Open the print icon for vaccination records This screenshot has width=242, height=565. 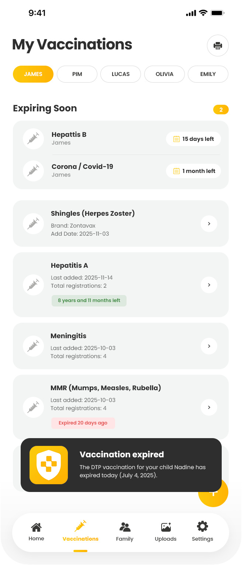coord(218,45)
